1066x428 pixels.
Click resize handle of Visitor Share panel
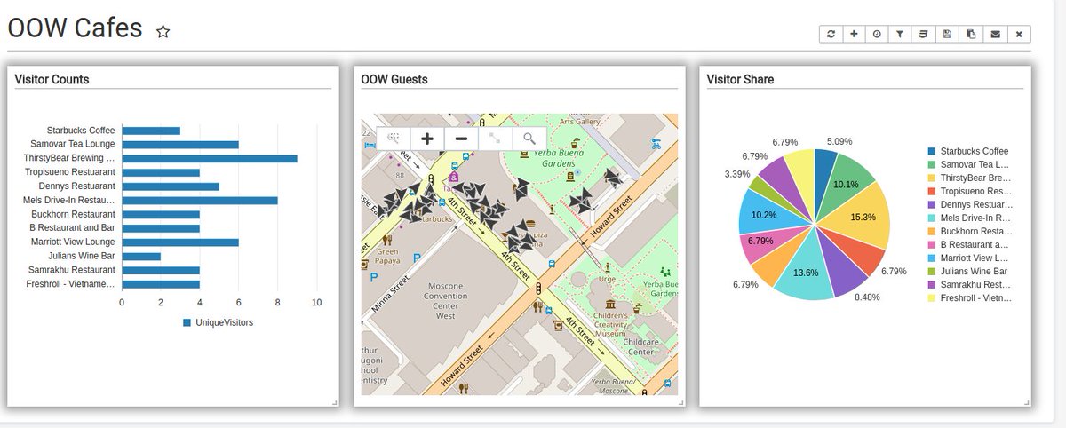[x=1027, y=403]
